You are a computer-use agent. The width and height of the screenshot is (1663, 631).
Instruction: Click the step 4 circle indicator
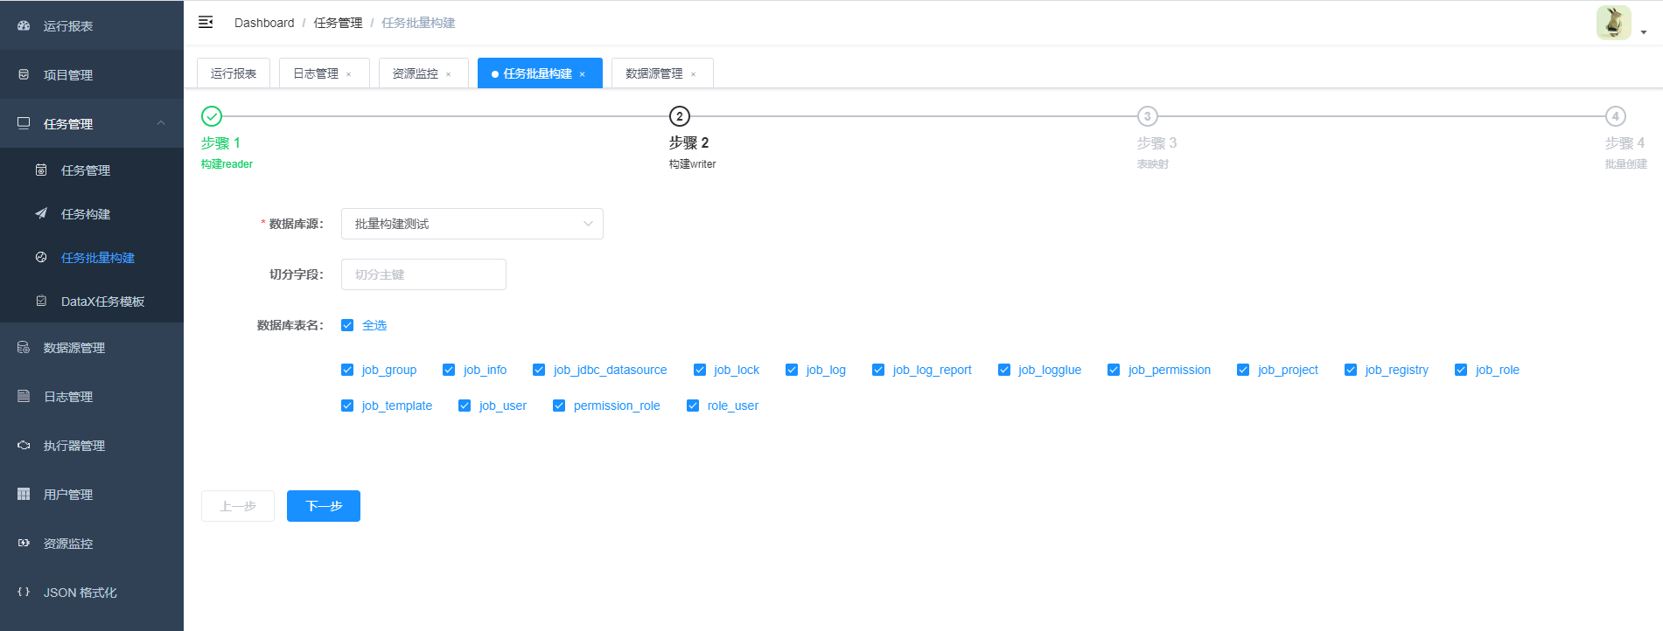(1616, 116)
